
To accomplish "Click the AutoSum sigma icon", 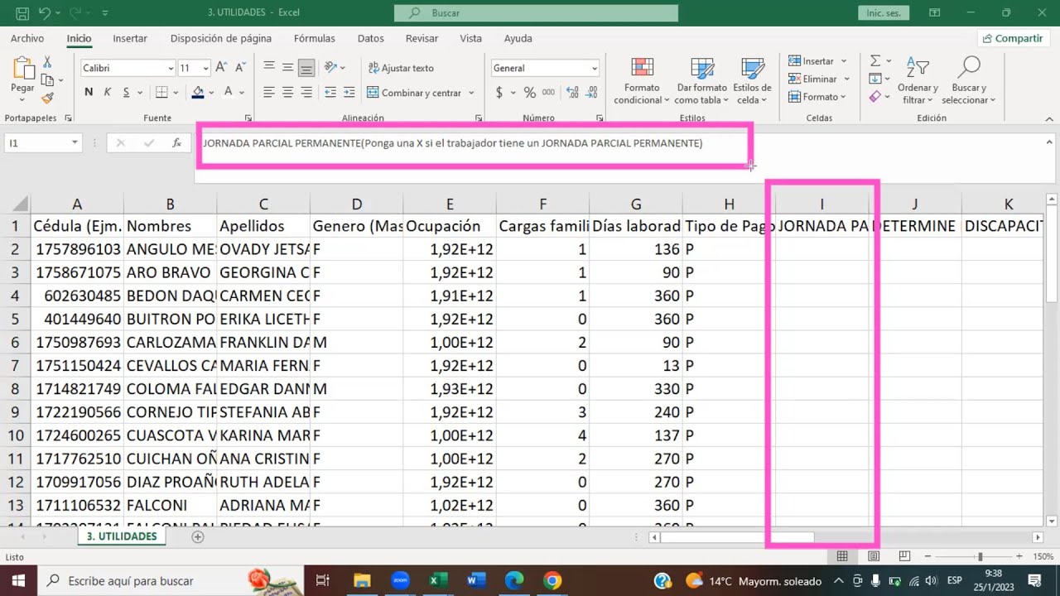I will point(875,61).
